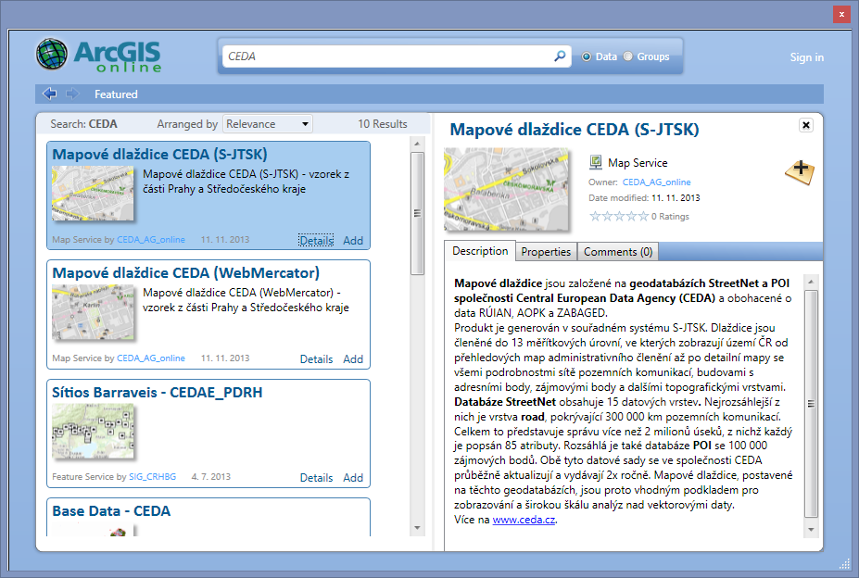The image size is (859, 578).
Task: Click WebMercator result map thumbnail
Action: tap(93, 312)
